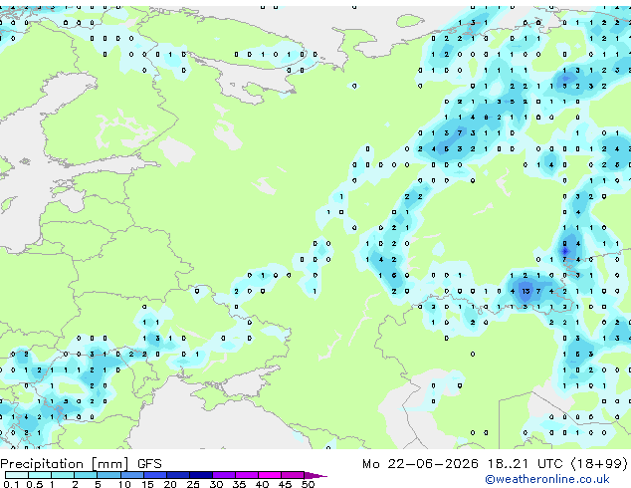Click the legend label '10'
This screenshot has width=631, height=488.
pos(124,484)
